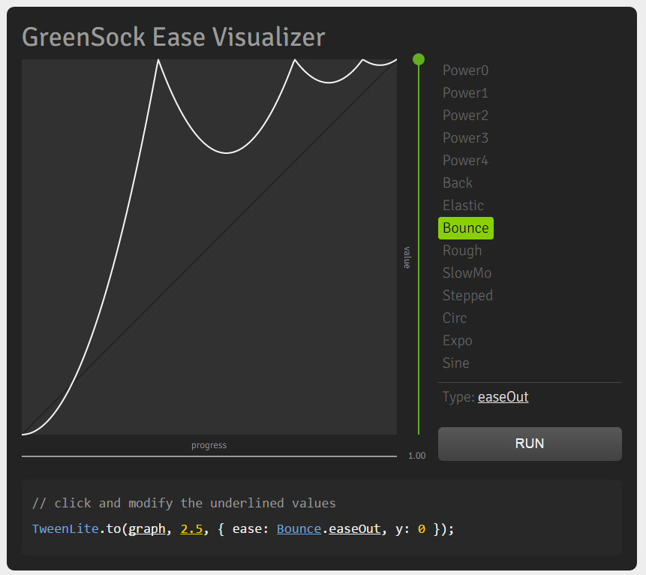
Task: Click the RUN button
Action: tap(530, 444)
